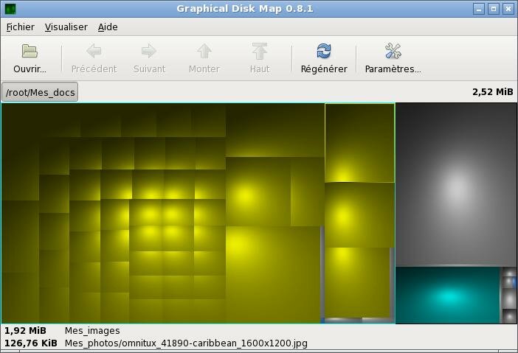
Task: Maximize the Graphical Disk Map window
Action: tap(494, 9)
